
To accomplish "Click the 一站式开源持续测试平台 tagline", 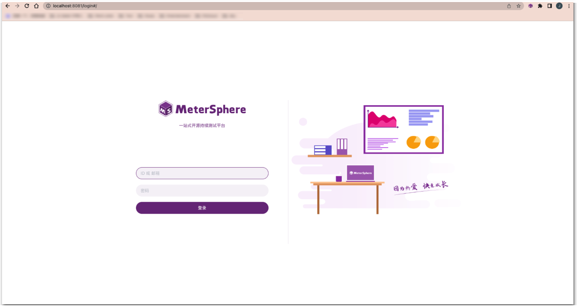I will (202, 126).
